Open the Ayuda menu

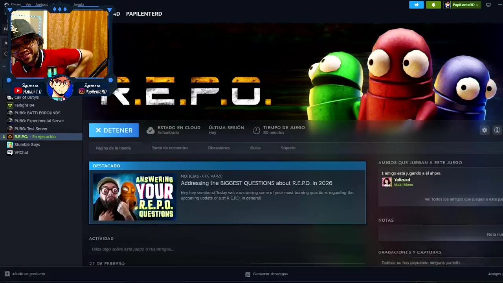pos(79,5)
